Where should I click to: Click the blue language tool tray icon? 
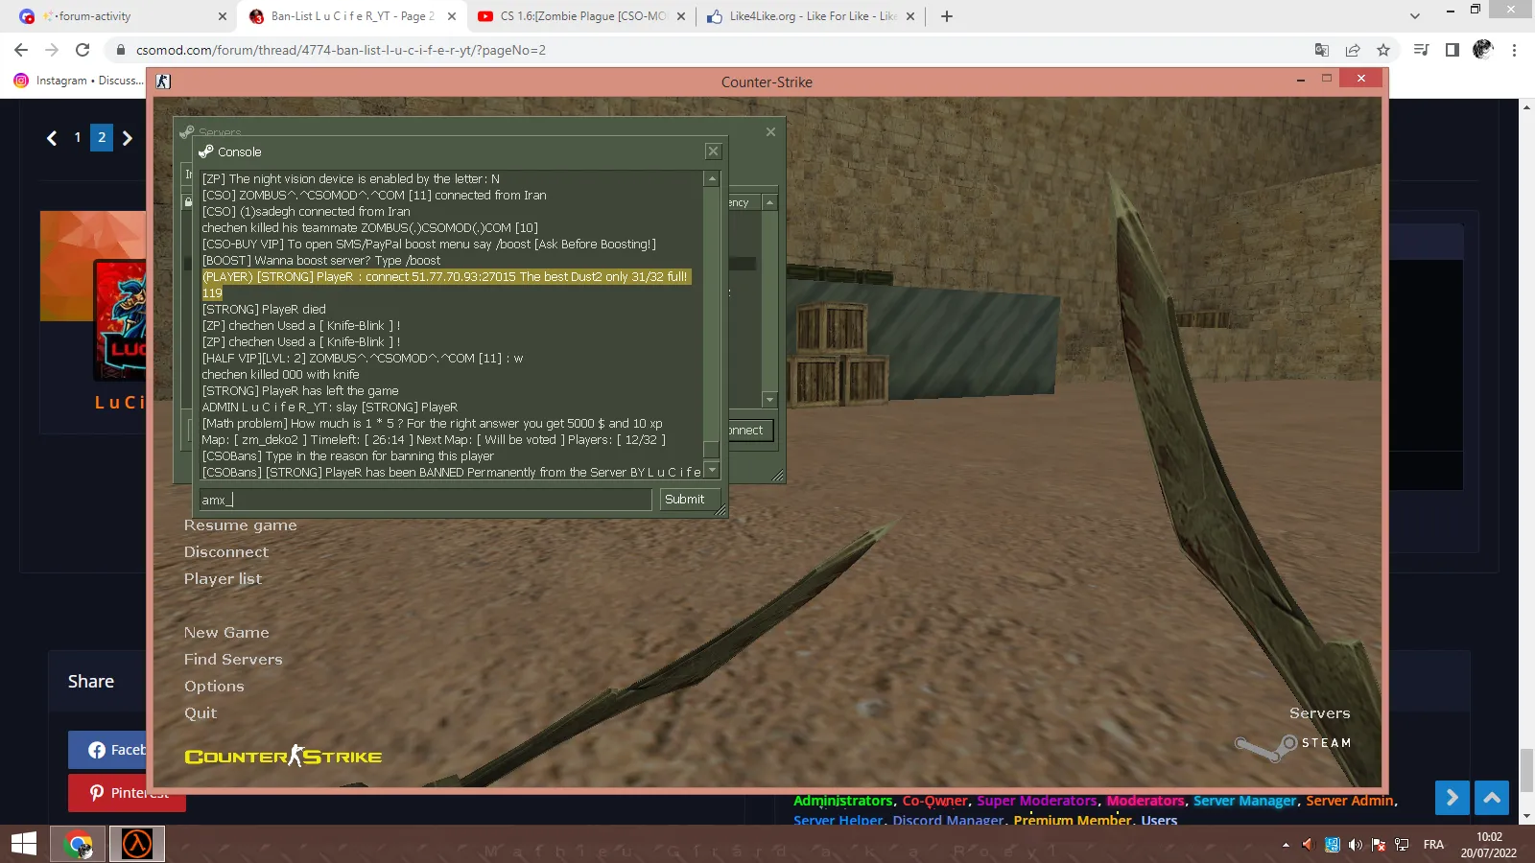[x=1332, y=845]
